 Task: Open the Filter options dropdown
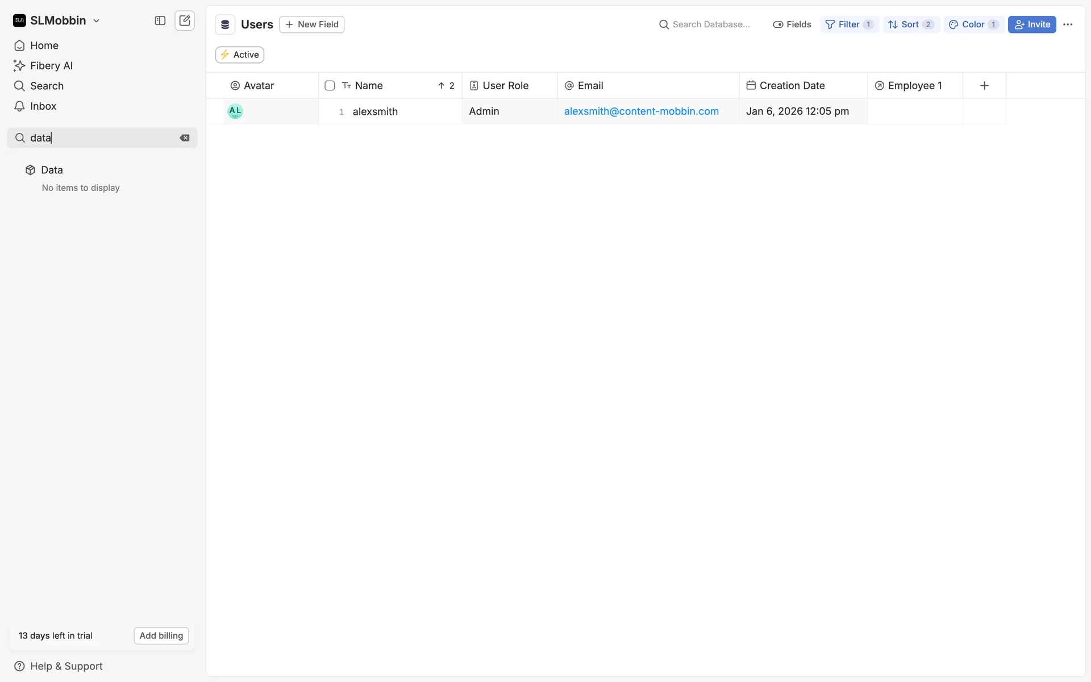pyautogui.click(x=849, y=24)
